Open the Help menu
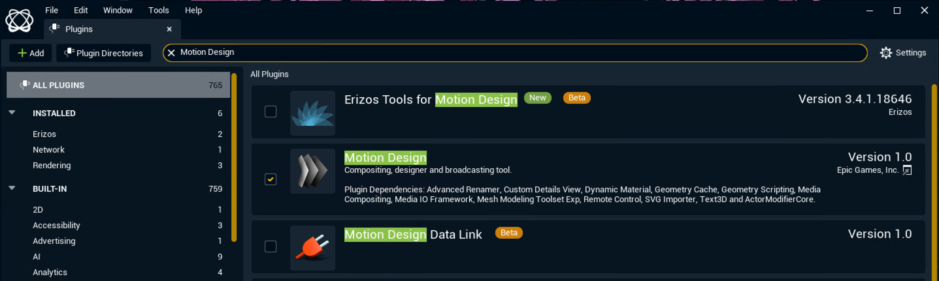The image size is (939, 281). tap(193, 10)
